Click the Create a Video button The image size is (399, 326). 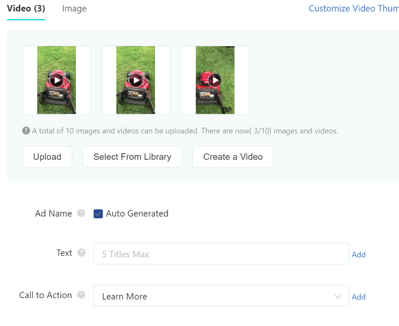[233, 157]
